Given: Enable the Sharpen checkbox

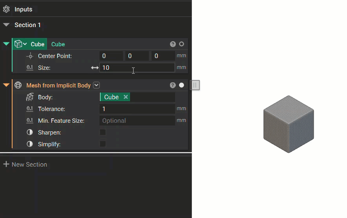Looking at the screenshot, I should click(103, 132).
